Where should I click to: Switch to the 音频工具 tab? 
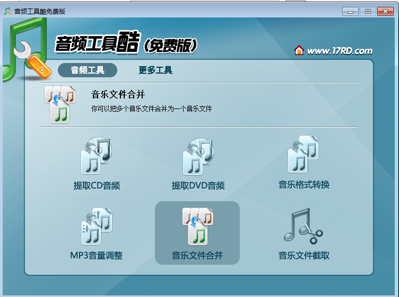(88, 70)
